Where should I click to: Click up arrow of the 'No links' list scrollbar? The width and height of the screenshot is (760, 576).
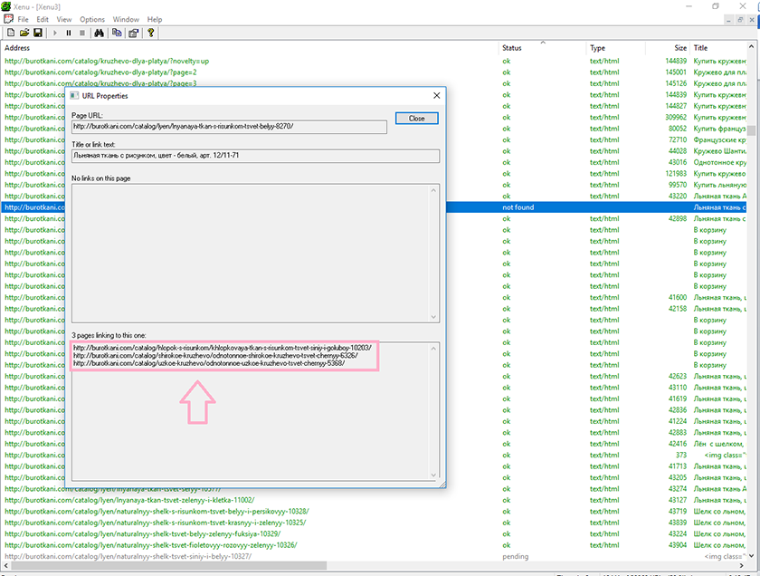(x=433, y=190)
